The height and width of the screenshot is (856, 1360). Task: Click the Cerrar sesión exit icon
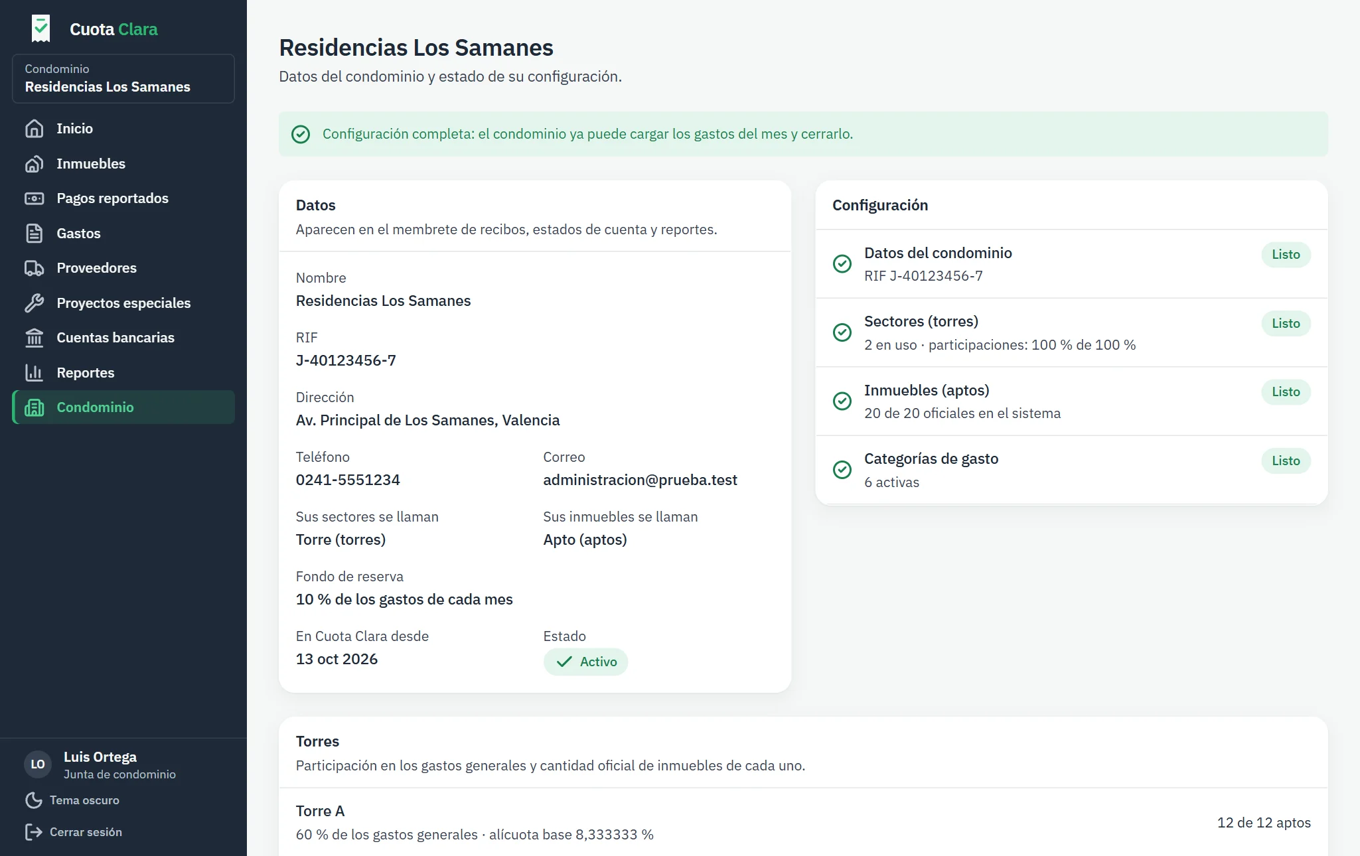[x=33, y=832]
